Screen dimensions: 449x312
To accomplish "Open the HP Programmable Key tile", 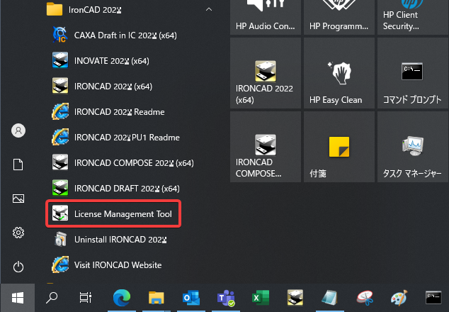I will pos(339,18).
